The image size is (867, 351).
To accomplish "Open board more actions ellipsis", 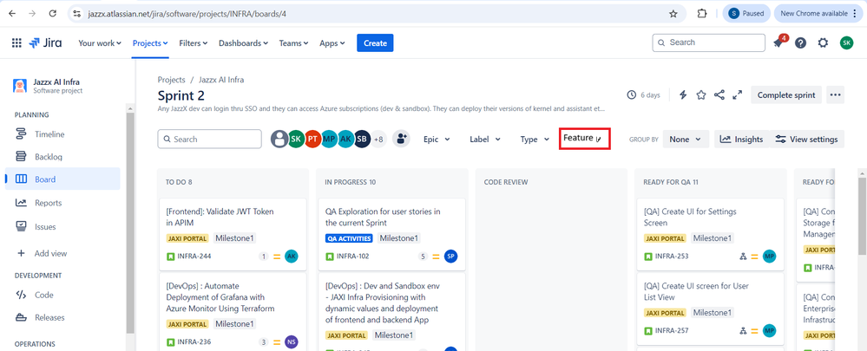I will pos(836,95).
